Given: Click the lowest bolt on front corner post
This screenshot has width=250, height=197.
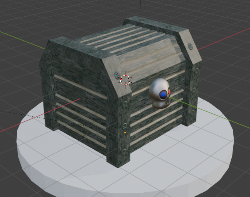Looking at the screenshot, I should (x=124, y=152).
